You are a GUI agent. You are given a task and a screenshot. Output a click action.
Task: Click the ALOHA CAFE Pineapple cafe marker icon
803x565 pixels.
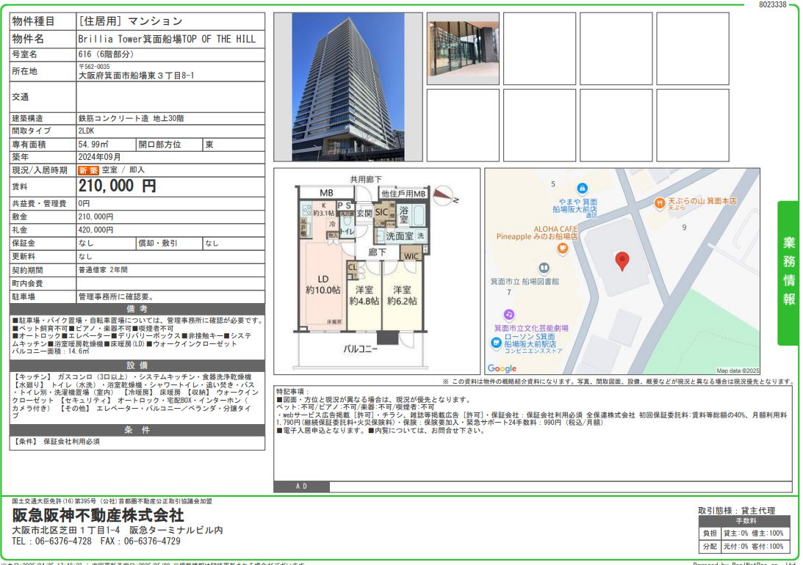point(562,249)
